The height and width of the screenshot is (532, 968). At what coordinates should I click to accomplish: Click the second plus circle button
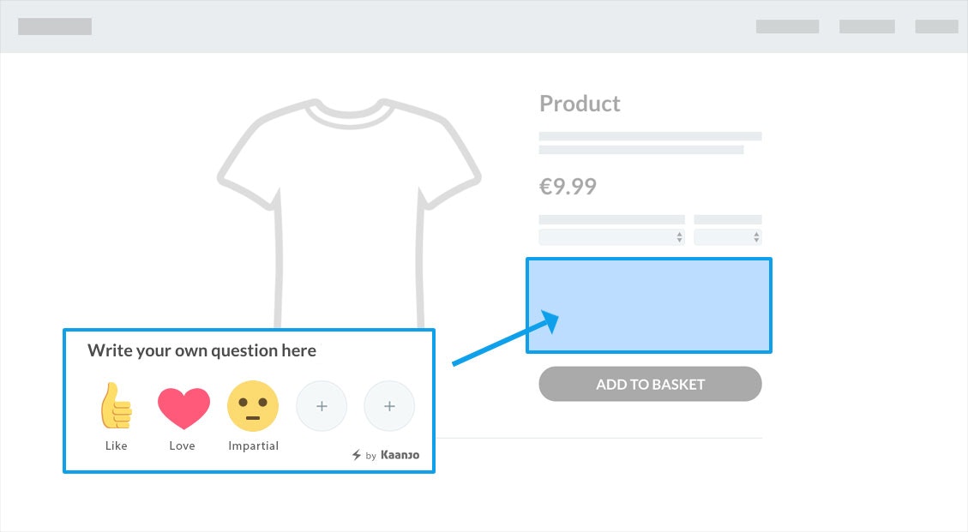pos(389,406)
